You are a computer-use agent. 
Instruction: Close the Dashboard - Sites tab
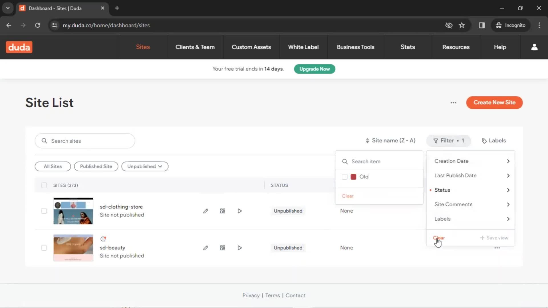(102, 8)
